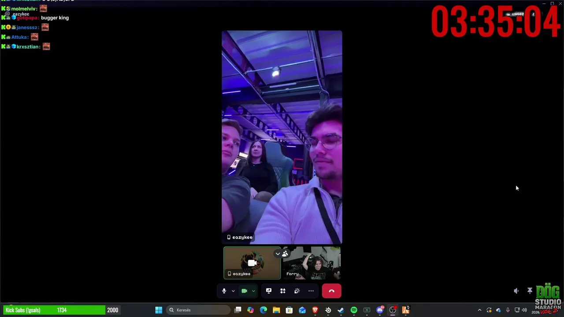
Task: Open microphone options dropdown arrow
Action: coord(233,291)
